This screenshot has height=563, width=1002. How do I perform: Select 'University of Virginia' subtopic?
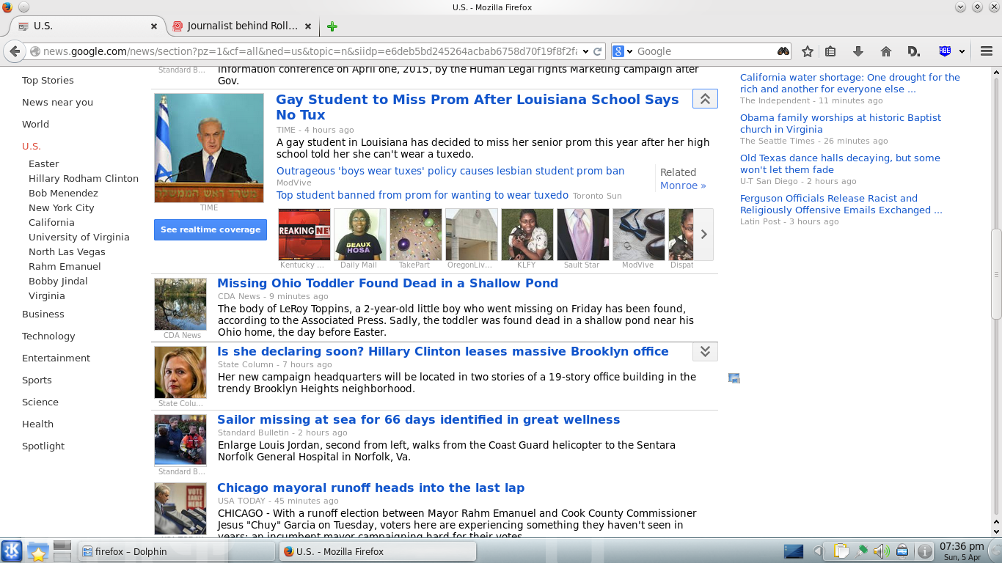79,237
